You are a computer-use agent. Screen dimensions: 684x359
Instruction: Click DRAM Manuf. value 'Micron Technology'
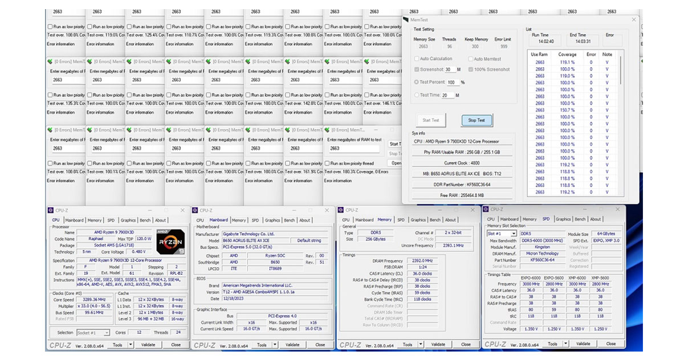[542, 254]
